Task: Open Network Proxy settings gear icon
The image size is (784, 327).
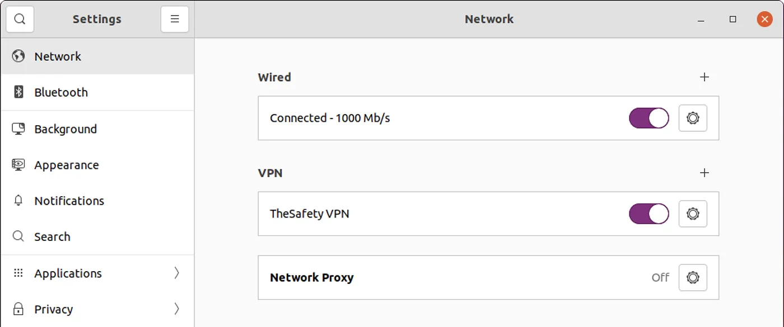Action: pos(693,277)
